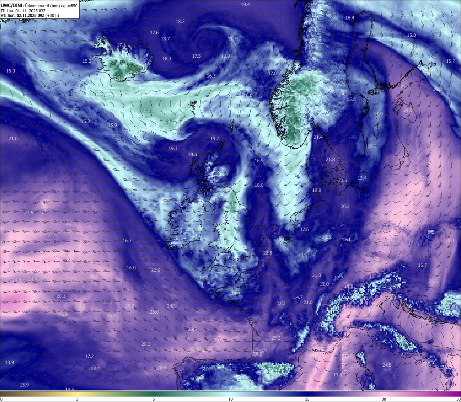
Task: Select the 26.0 value label
Action: (x=449, y=240)
